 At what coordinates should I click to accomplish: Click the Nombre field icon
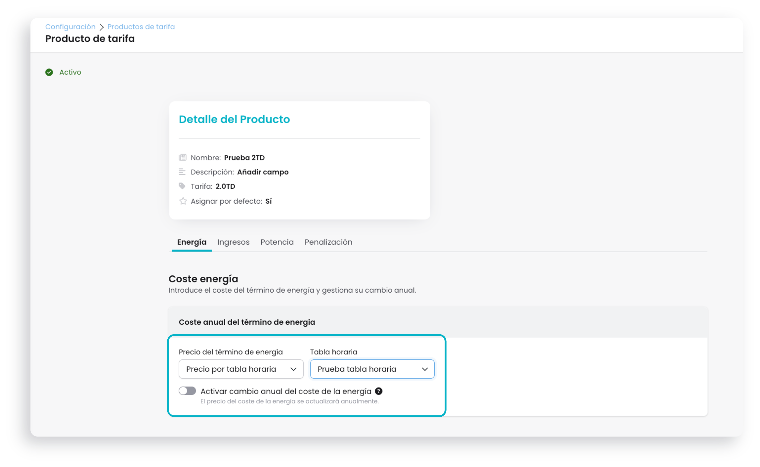pyautogui.click(x=183, y=158)
